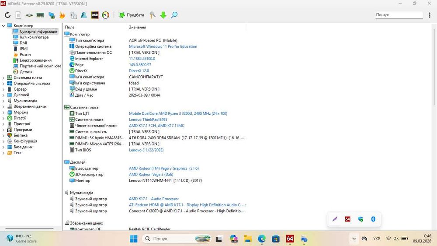437x246 pixels.
Task: Click the Придбати purchase button
Action: [131, 15]
